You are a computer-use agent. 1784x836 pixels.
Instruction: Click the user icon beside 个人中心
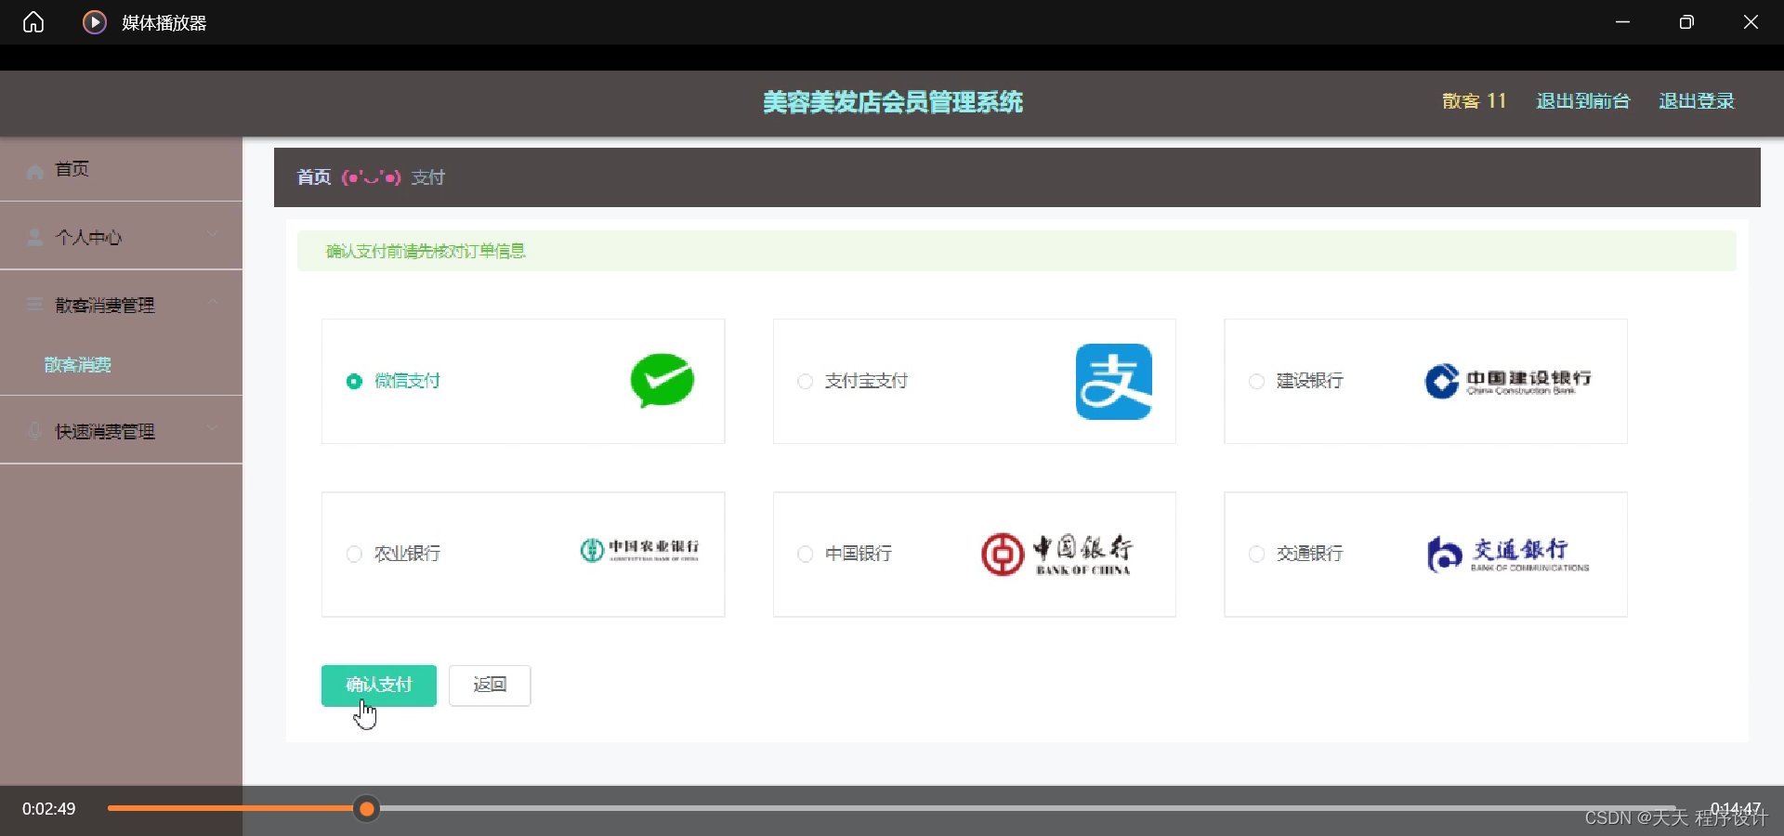pyautogui.click(x=35, y=238)
